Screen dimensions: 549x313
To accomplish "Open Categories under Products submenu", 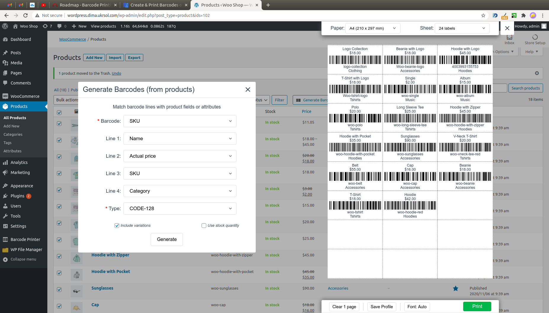I will 13,134.
